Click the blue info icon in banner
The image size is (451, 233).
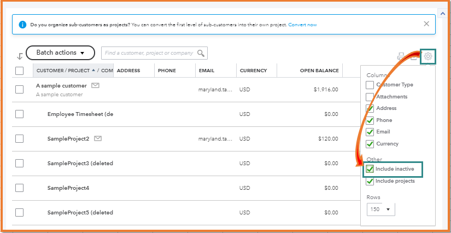point(22,25)
